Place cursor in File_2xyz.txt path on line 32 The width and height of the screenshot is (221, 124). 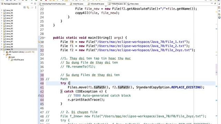tap(143, 50)
